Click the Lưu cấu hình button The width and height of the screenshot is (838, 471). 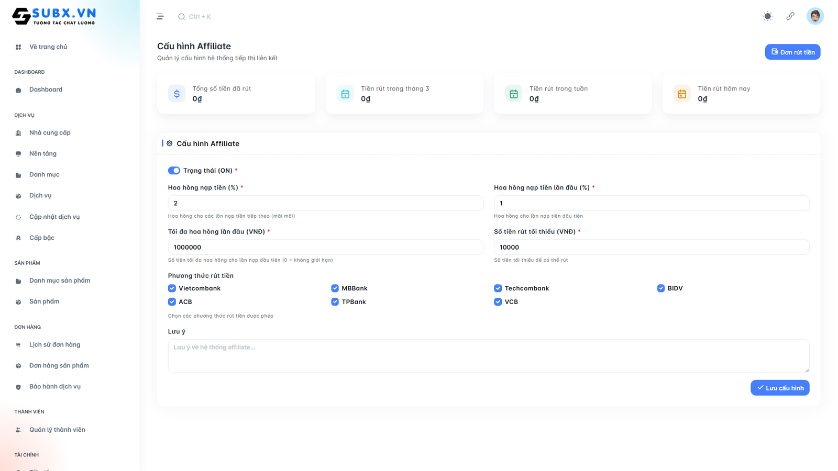(779, 388)
